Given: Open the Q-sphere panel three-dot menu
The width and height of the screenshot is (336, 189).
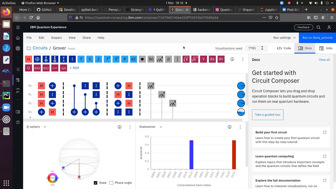Looking at the screenshot, I should coord(130,127).
